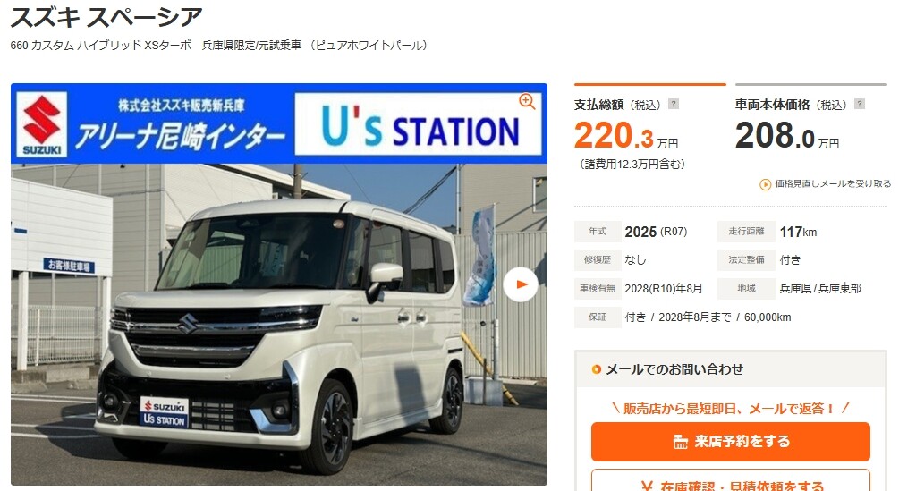Click the 208.0万円 vehicle price figure
The width and height of the screenshot is (899, 491).
tap(787, 136)
